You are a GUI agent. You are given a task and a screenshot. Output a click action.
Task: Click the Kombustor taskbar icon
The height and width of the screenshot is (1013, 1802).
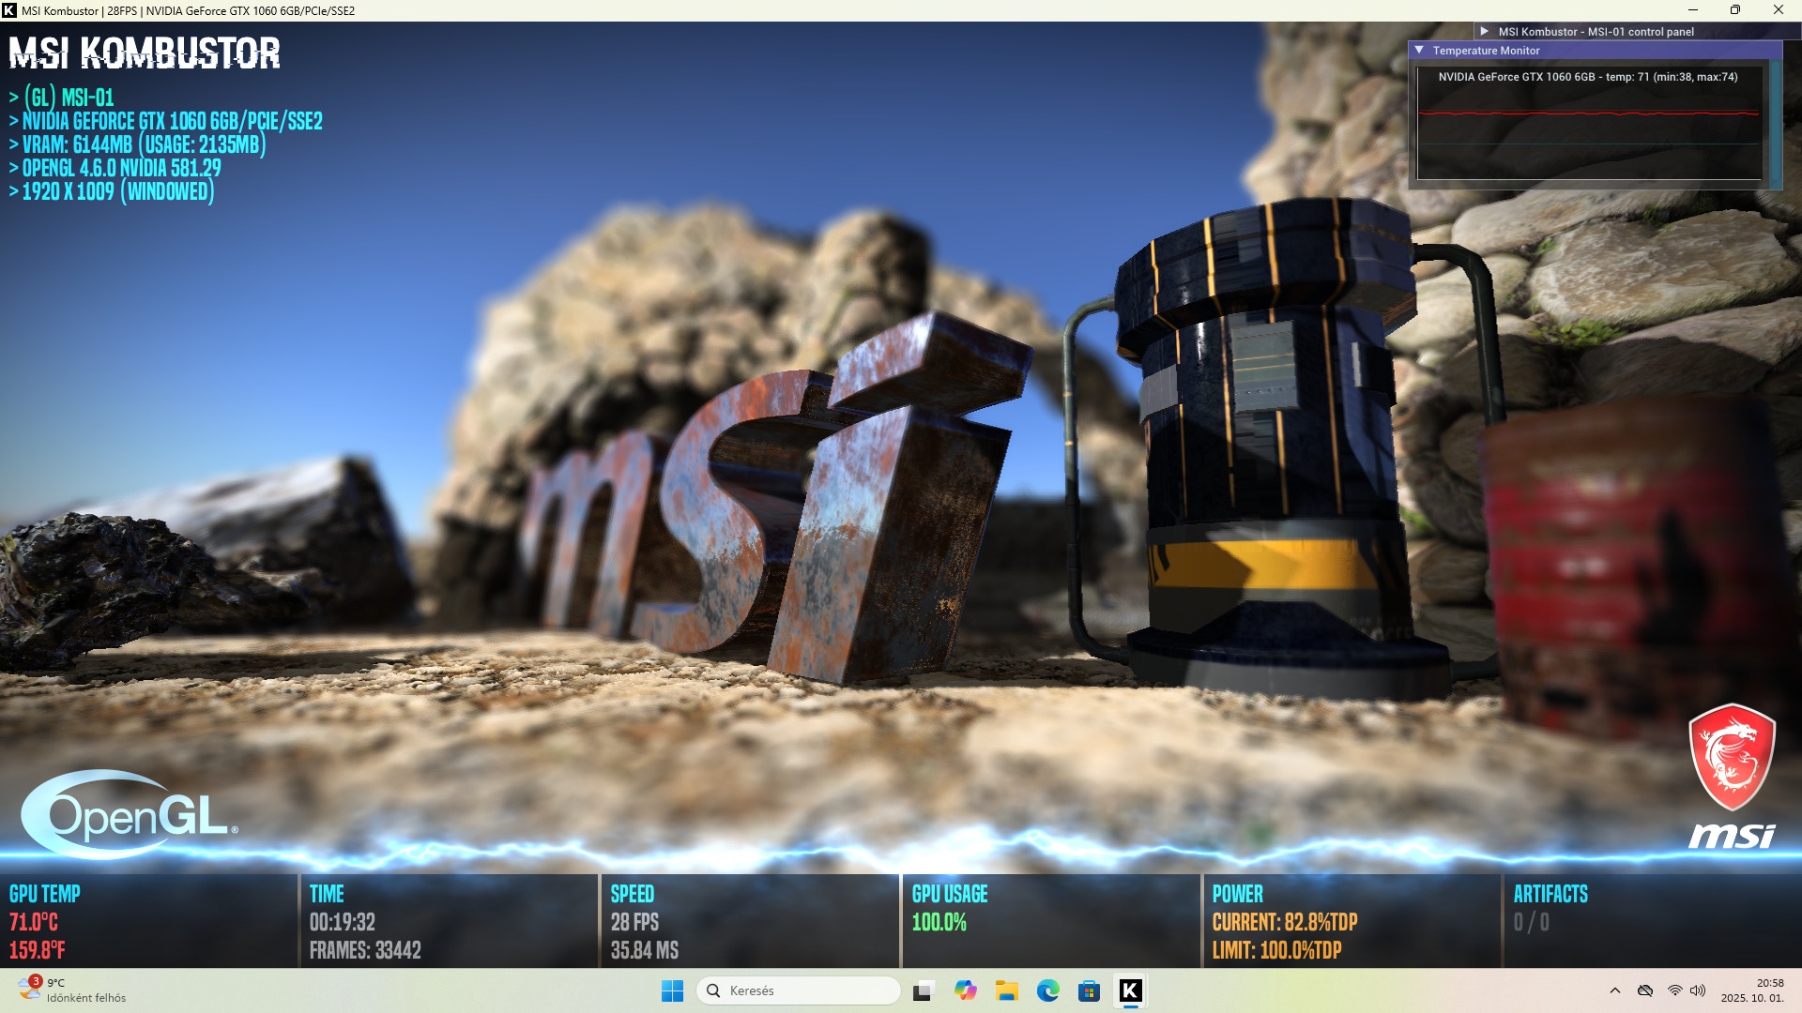point(1130,990)
